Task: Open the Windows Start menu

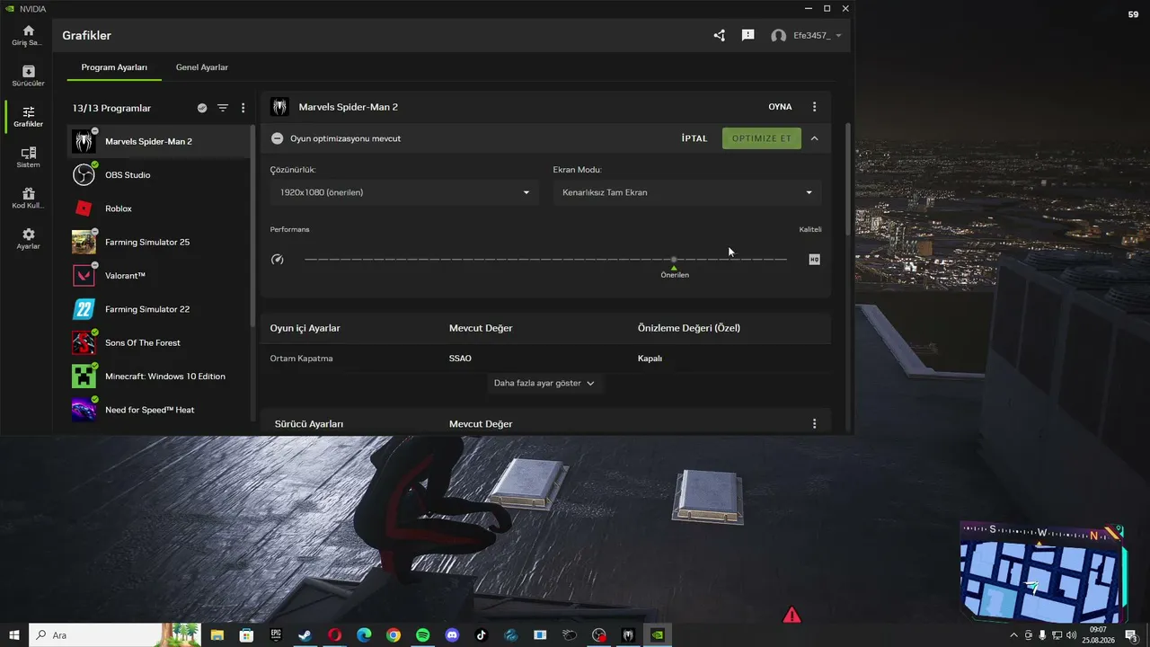Action: 14,635
